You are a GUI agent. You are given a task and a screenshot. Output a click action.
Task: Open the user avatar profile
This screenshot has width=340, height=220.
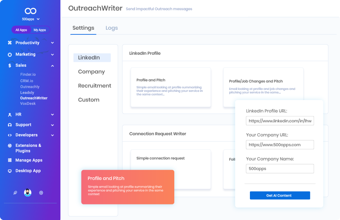point(27,193)
